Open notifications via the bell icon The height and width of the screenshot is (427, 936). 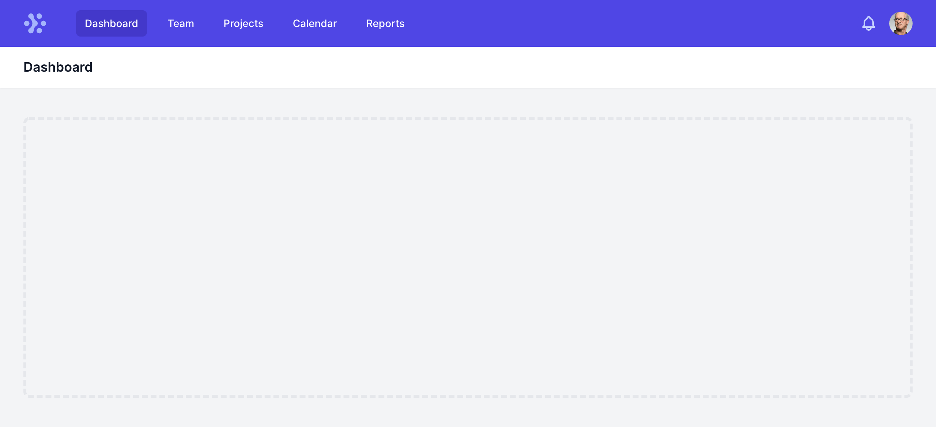pyautogui.click(x=868, y=23)
